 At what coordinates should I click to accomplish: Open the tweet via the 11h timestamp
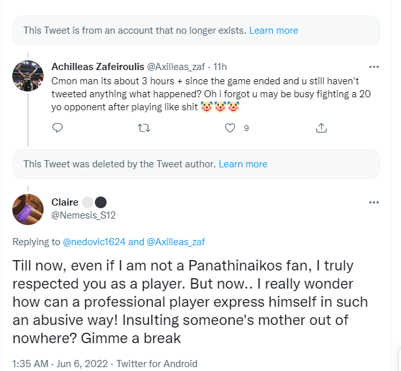coord(220,67)
